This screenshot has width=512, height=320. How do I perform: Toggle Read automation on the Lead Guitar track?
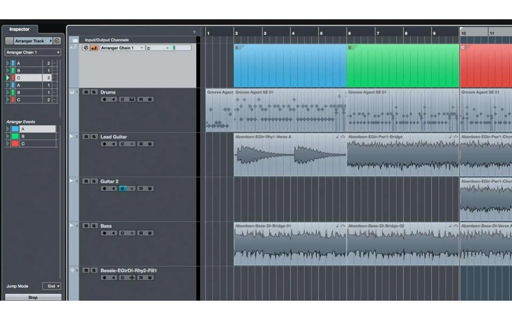(141, 144)
